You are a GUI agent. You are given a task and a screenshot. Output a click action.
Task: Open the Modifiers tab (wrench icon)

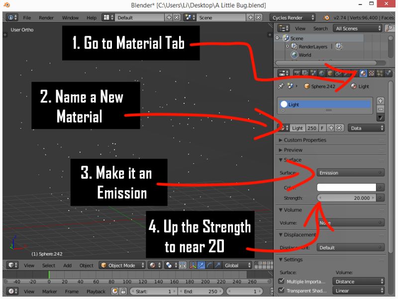(x=346, y=73)
